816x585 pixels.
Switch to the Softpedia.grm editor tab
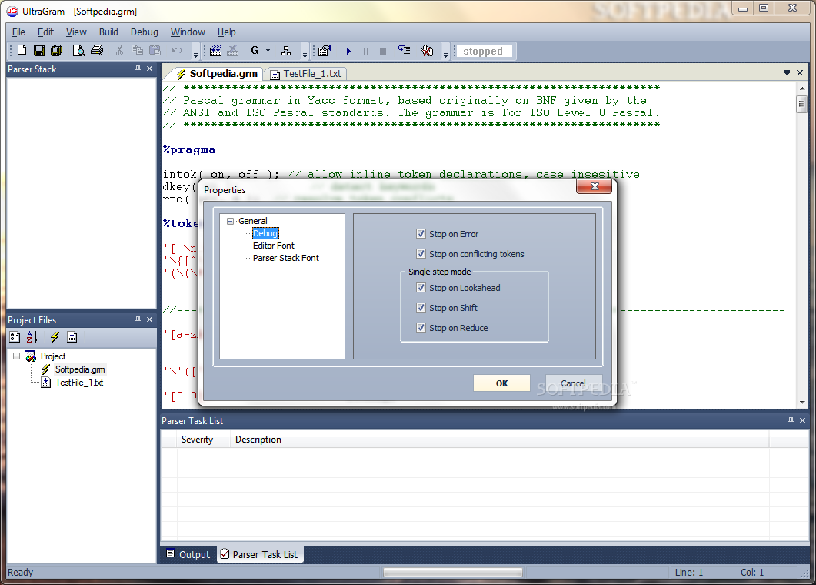click(x=217, y=73)
